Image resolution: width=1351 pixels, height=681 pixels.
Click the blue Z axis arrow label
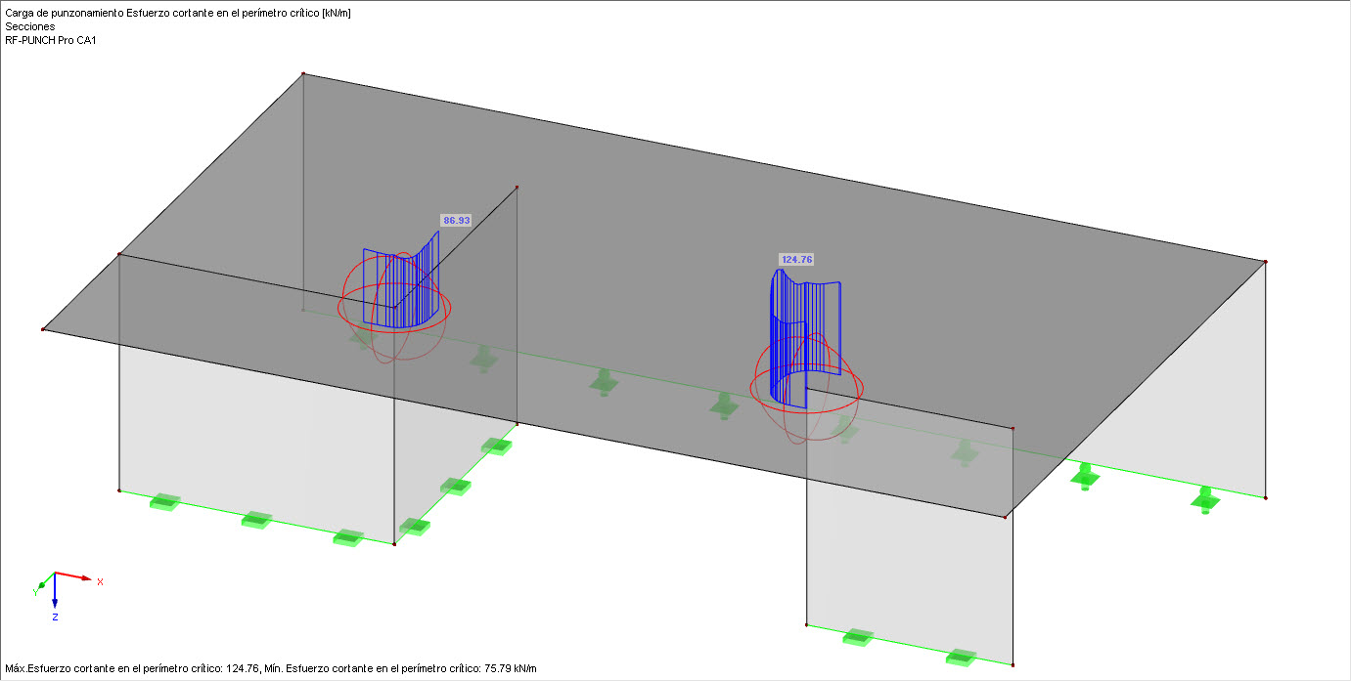point(55,617)
